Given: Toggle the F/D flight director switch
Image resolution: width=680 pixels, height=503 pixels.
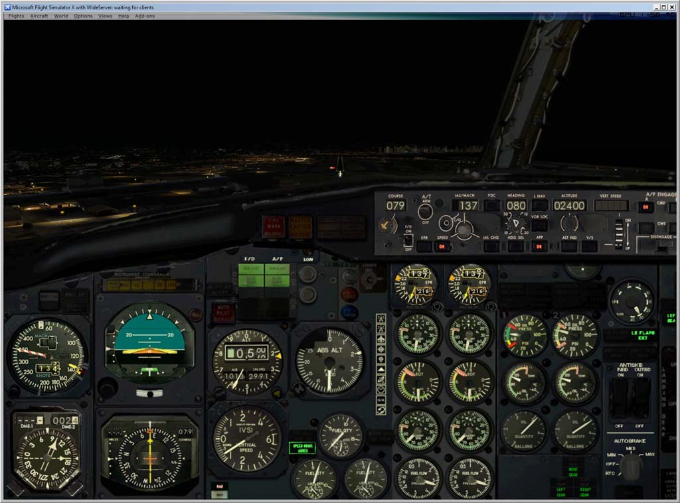Looking at the screenshot, I should click(408, 240).
